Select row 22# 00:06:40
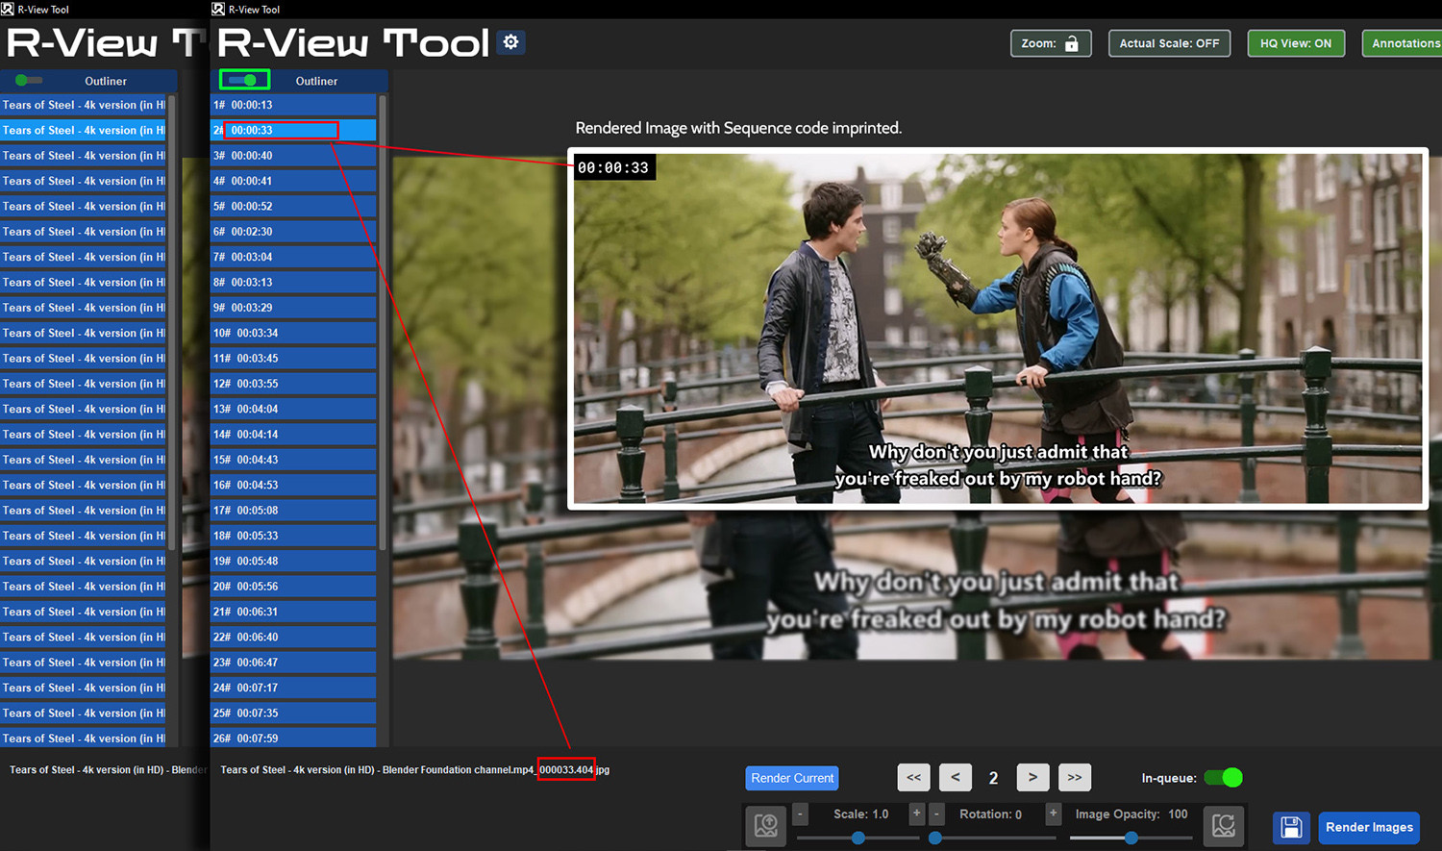The height and width of the screenshot is (851, 1442). (293, 637)
